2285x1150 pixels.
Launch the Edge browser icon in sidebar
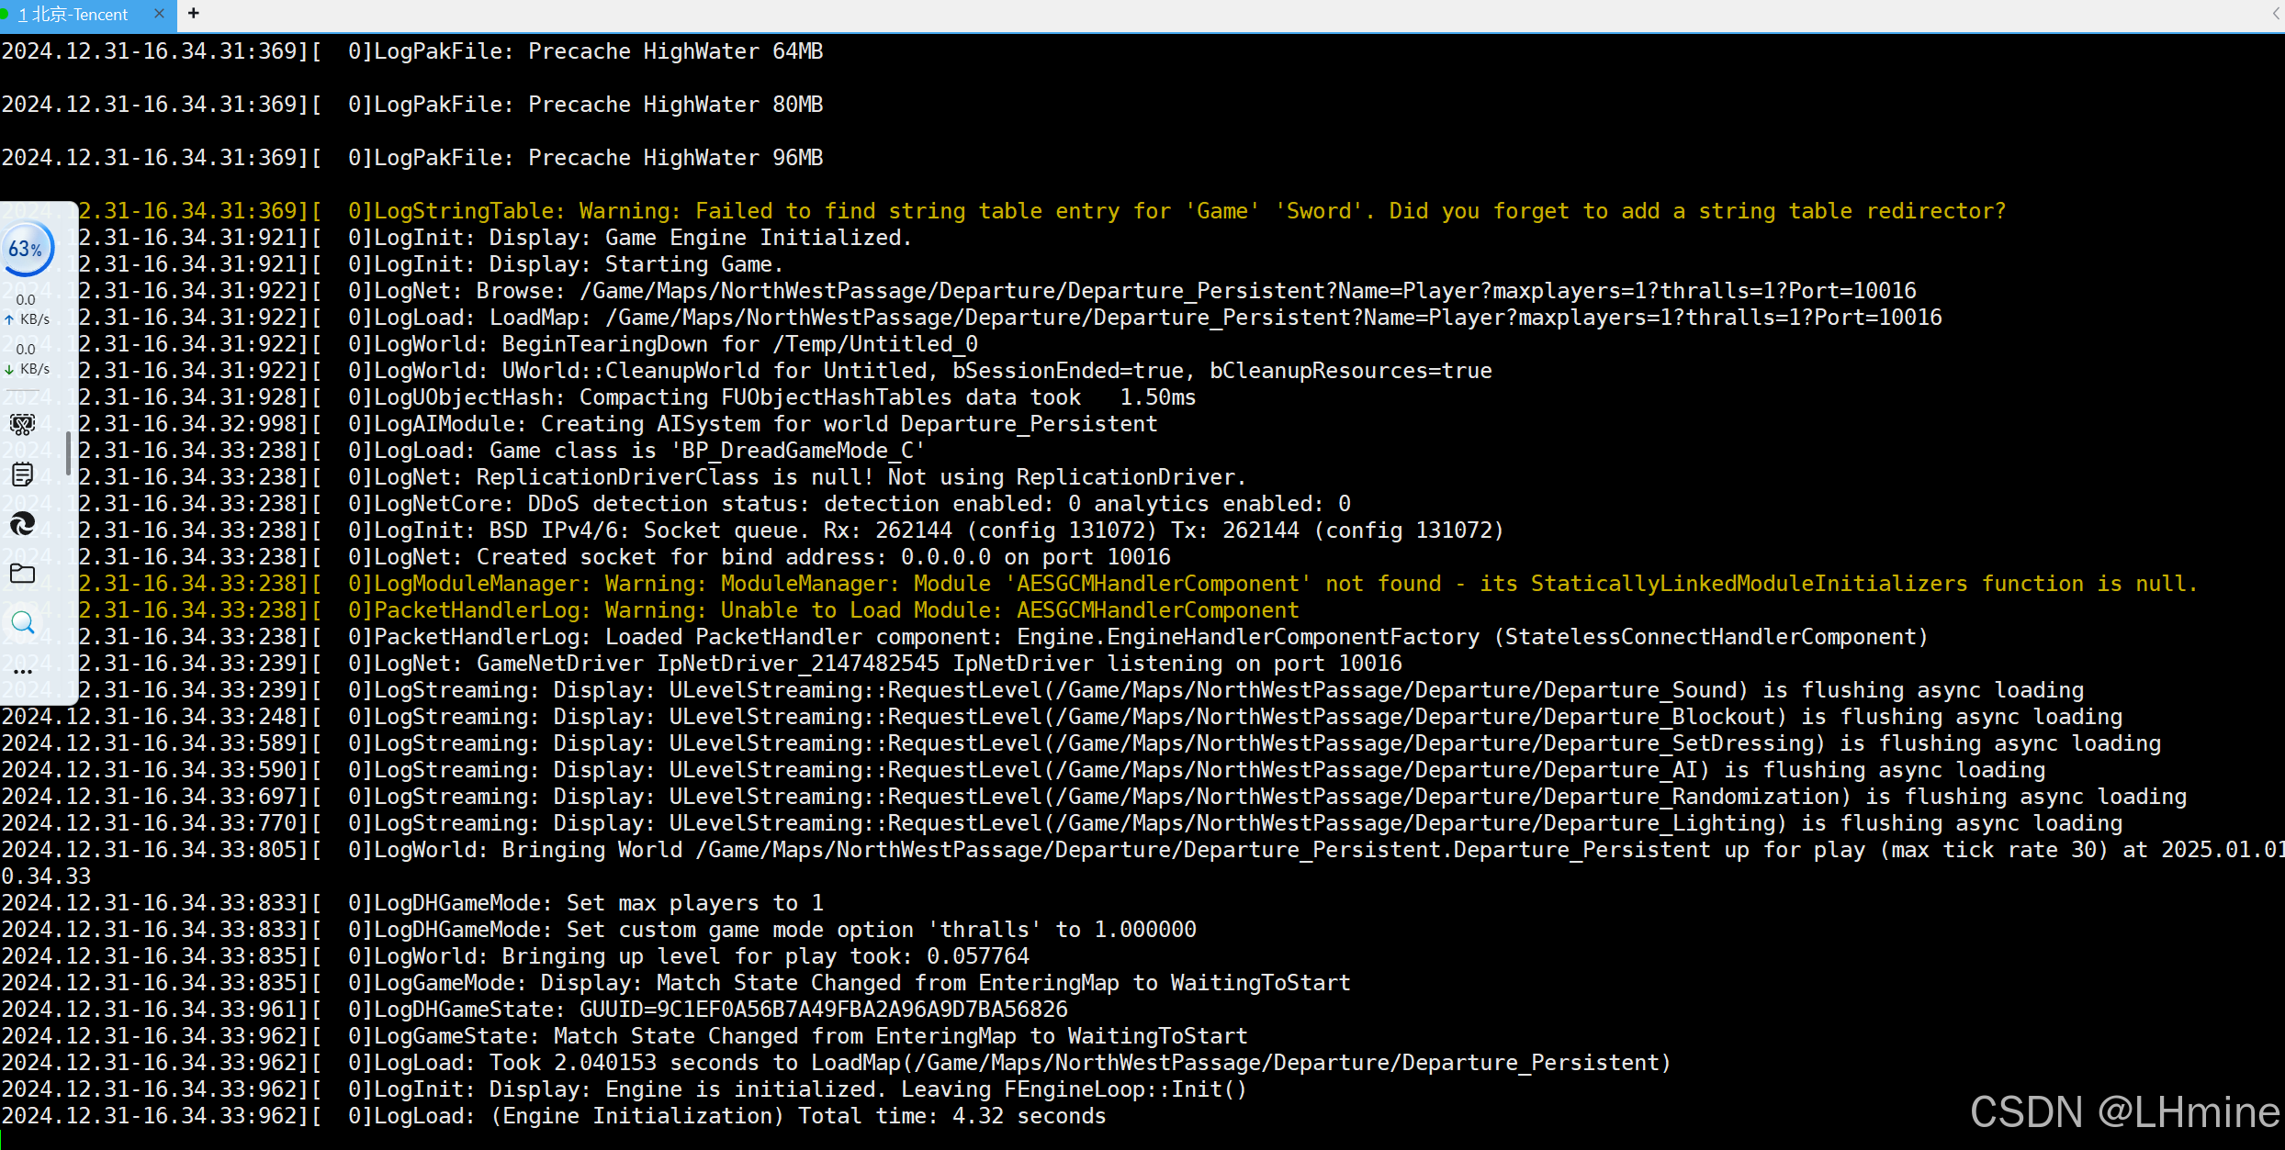[22, 524]
